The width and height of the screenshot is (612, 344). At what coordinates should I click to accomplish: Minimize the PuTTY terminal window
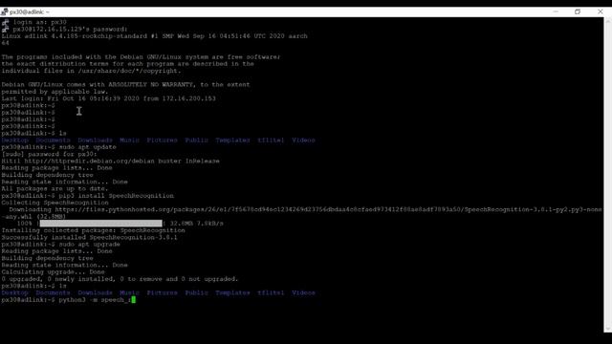coord(556,11)
